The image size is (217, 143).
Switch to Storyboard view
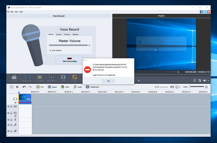tap(161, 87)
